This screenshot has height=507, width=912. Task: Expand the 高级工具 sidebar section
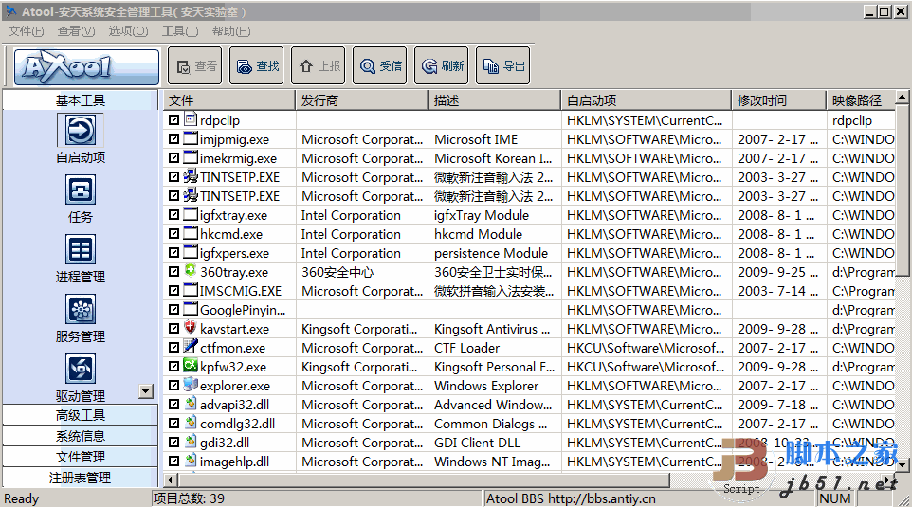[x=81, y=415]
